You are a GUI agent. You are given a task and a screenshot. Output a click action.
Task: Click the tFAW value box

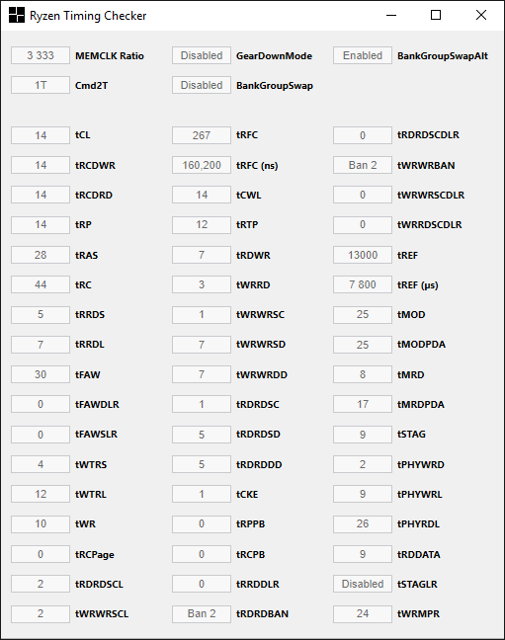pyautogui.click(x=41, y=374)
